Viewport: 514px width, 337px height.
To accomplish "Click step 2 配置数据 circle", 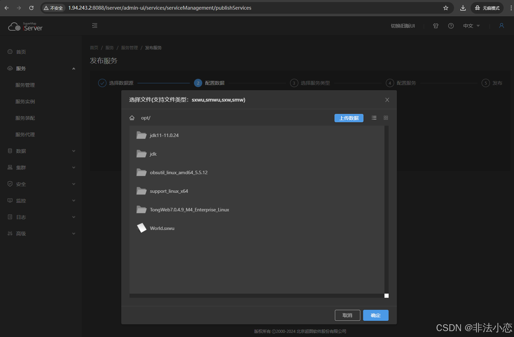I will [x=198, y=83].
